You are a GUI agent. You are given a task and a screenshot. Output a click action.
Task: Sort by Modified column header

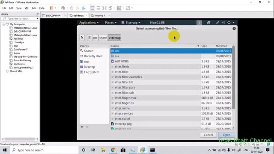223,46
